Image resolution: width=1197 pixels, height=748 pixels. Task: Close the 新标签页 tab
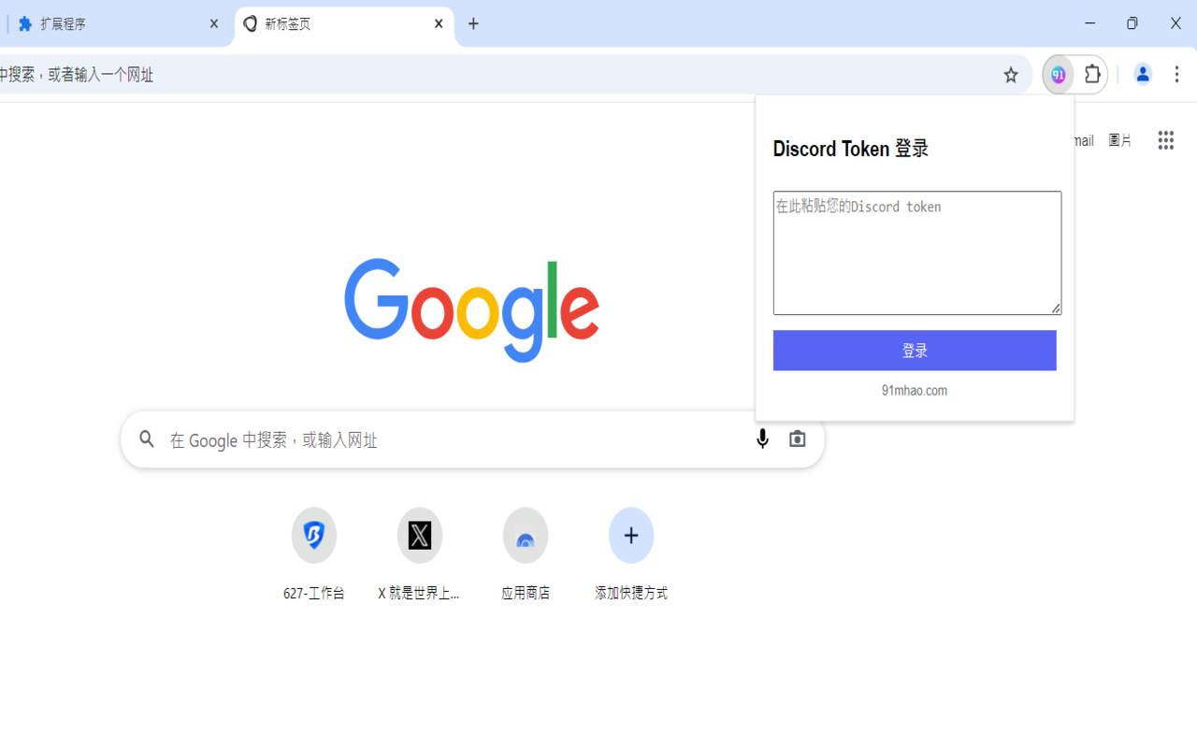[x=439, y=24]
